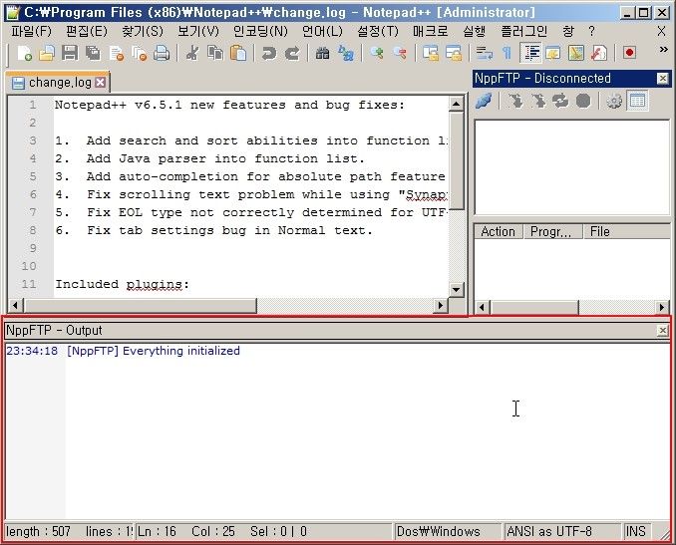Expand the toolbar overflow chevron
The image size is (676, 545).
pyautogui.click(x=663, y=50)
